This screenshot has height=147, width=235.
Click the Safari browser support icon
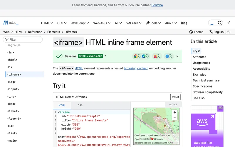pyautogui.click(x=167, y=56)
